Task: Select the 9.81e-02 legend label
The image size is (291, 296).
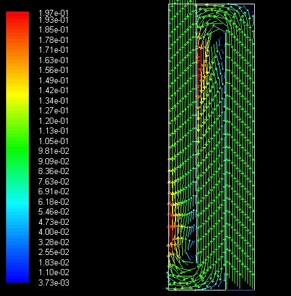Action: [x=53, y=151]
